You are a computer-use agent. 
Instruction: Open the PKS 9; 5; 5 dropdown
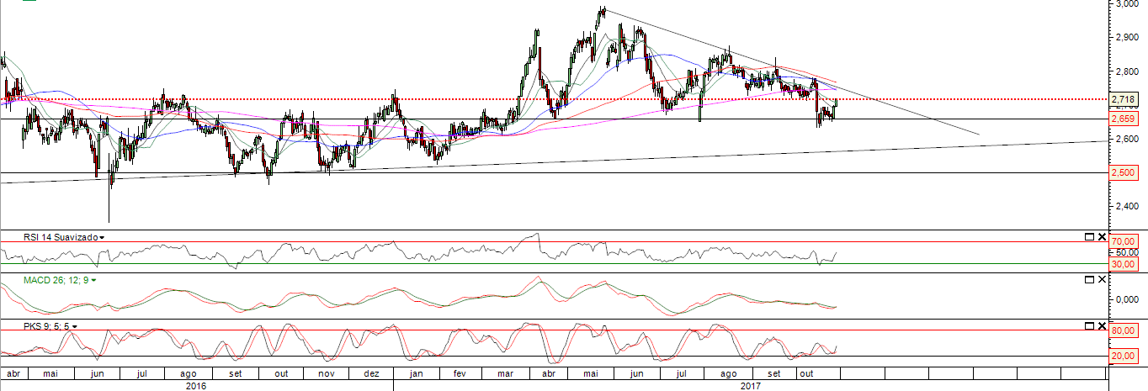coord(75,325)
